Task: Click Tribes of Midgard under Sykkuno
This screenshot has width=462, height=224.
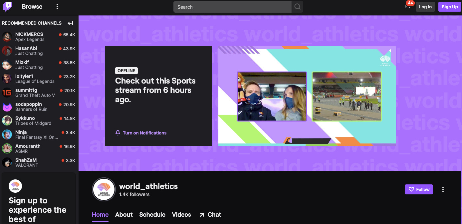Action: point(33,123)
